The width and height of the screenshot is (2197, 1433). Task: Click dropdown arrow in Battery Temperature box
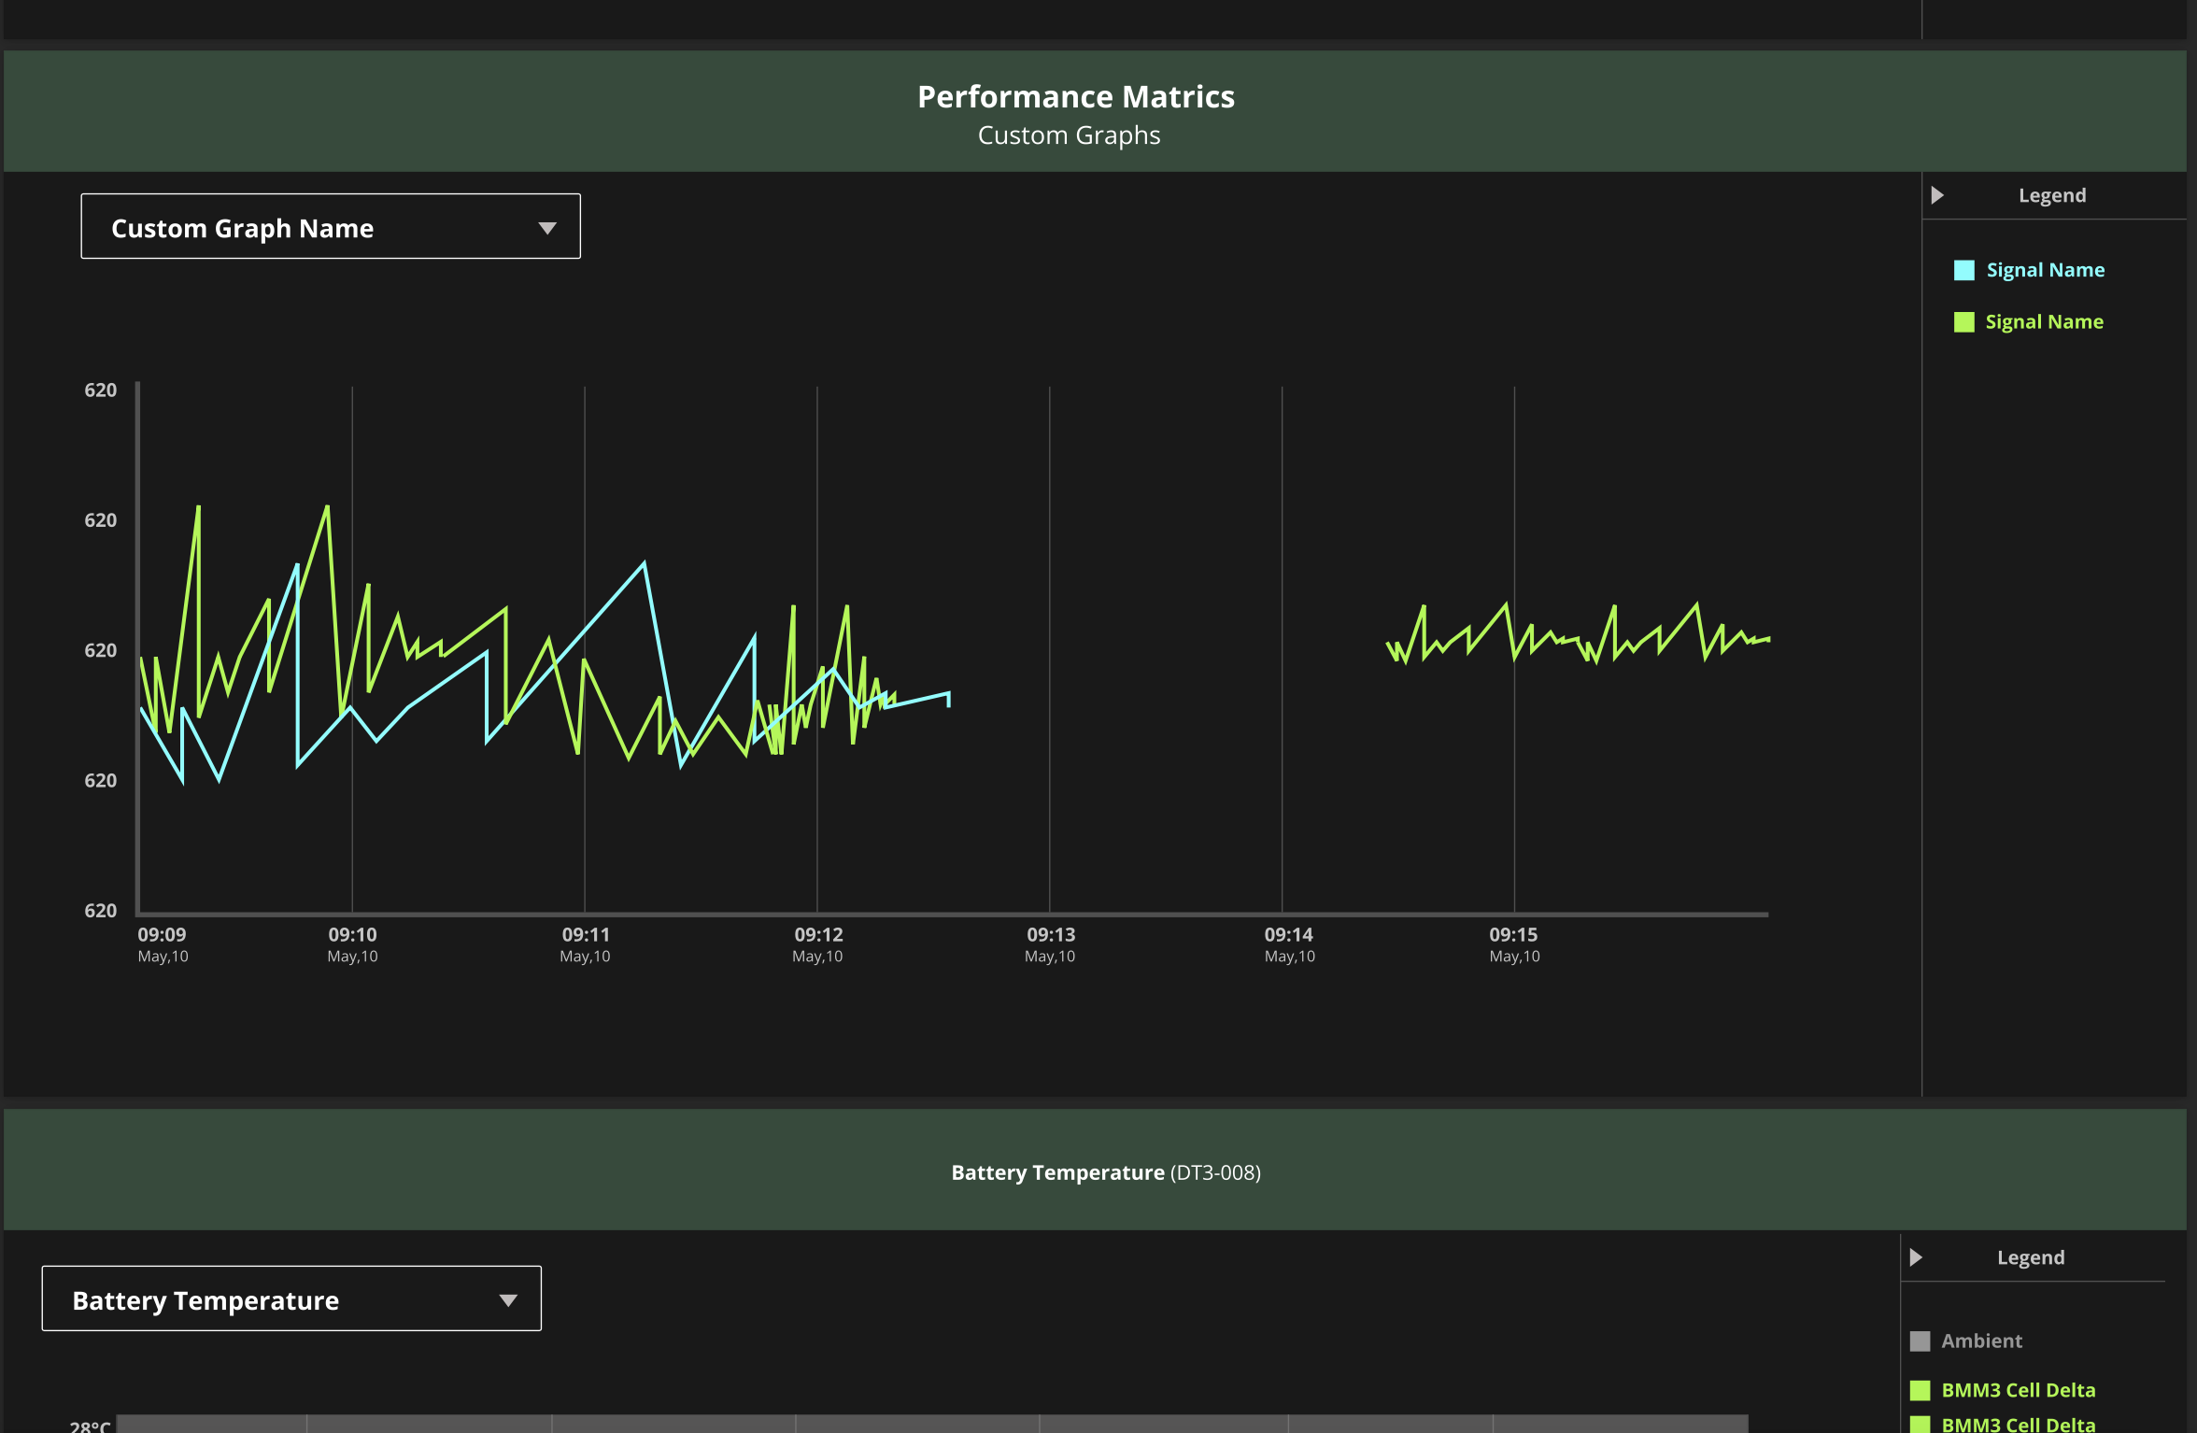(x=508, y=1300)
